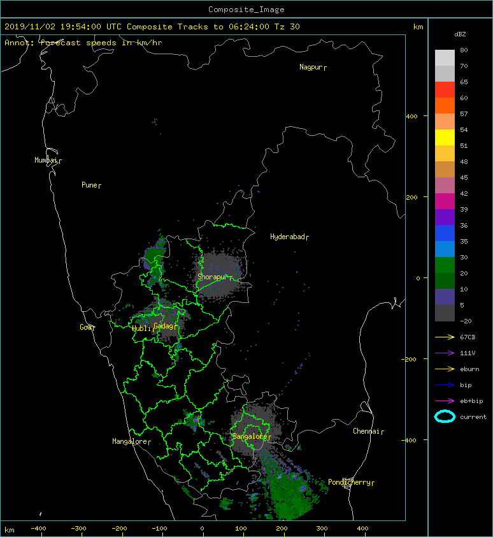The height and width of the screenshot is (537, 493).
Task: Click the dBZ legend heading
Action: click(x=460, y=34)
